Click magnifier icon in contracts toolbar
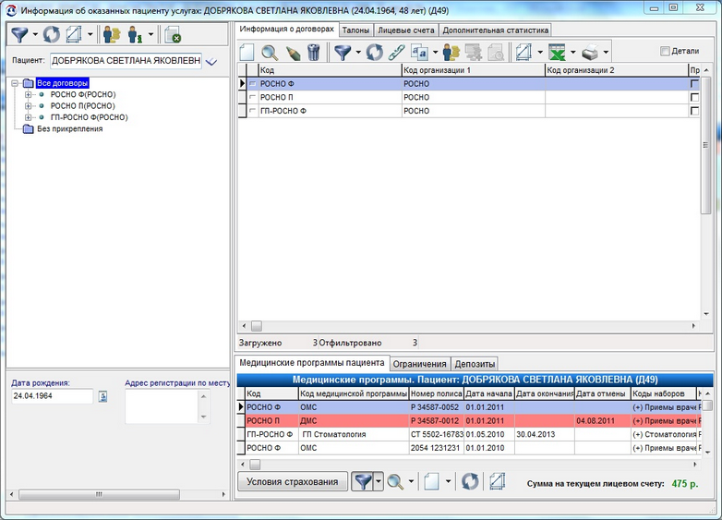 (x=270, y=52)
